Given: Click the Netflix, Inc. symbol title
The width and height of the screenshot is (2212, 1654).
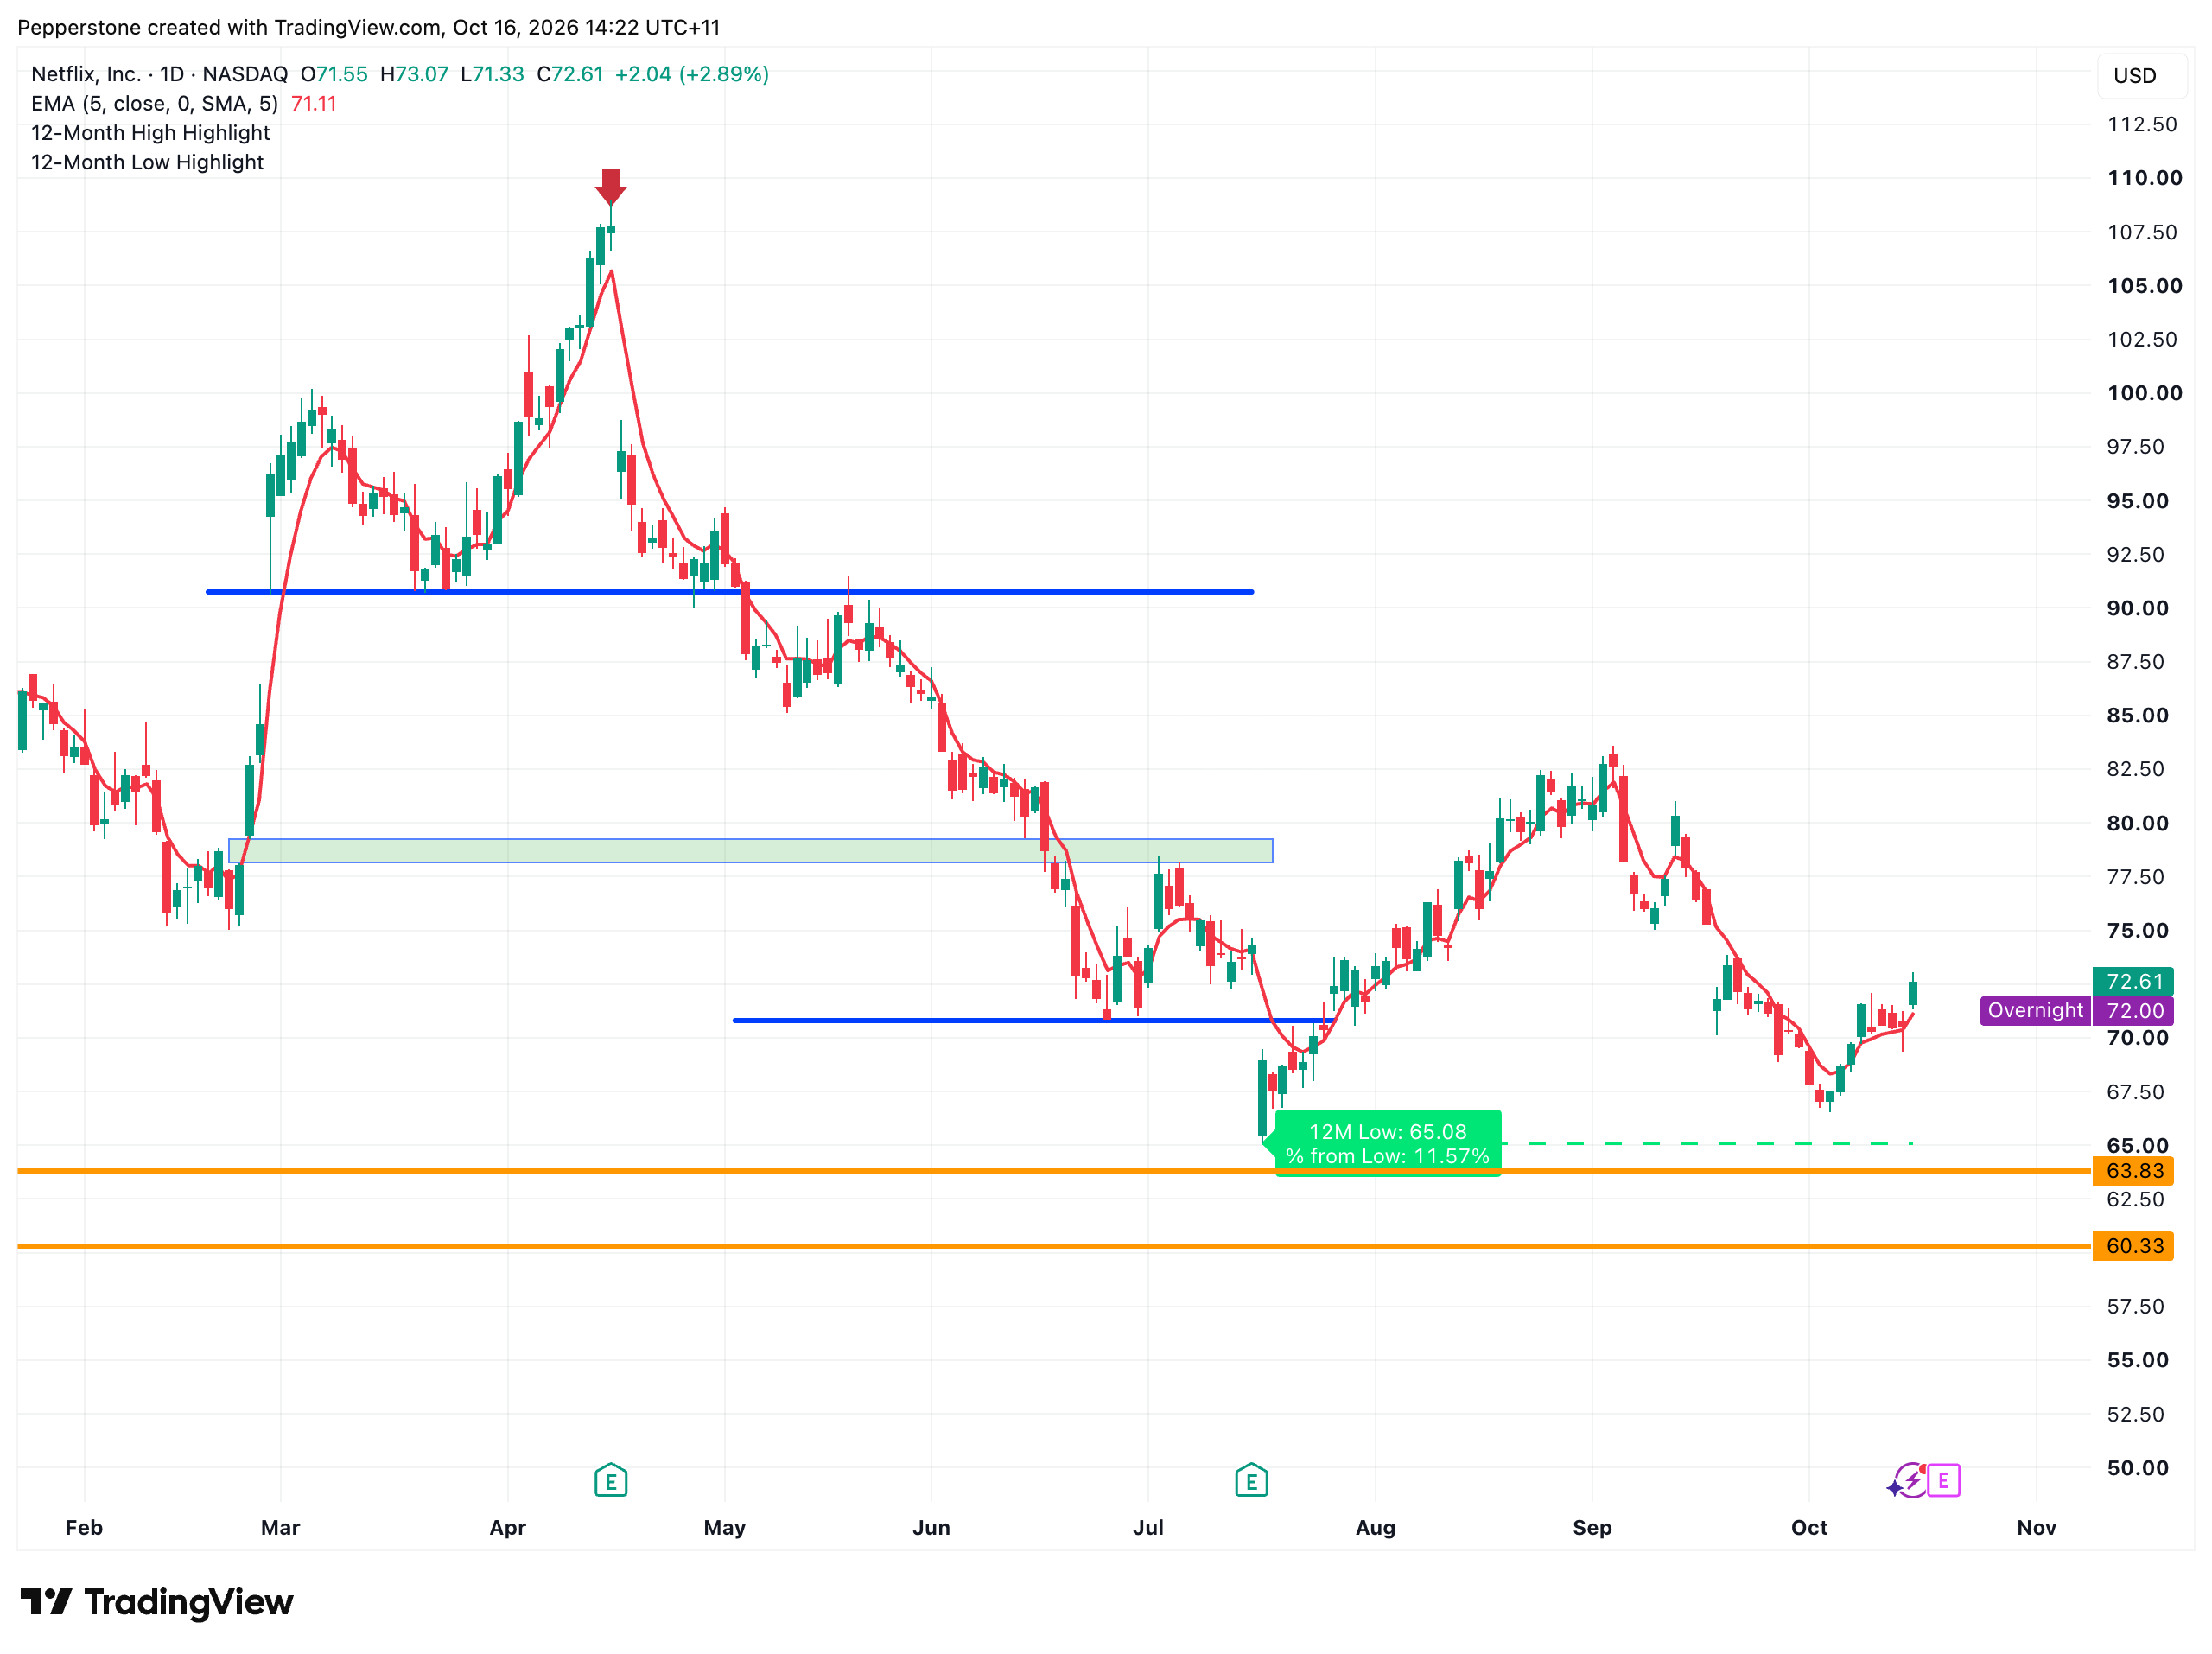Looking at the screenshot, I should [85, 74].
